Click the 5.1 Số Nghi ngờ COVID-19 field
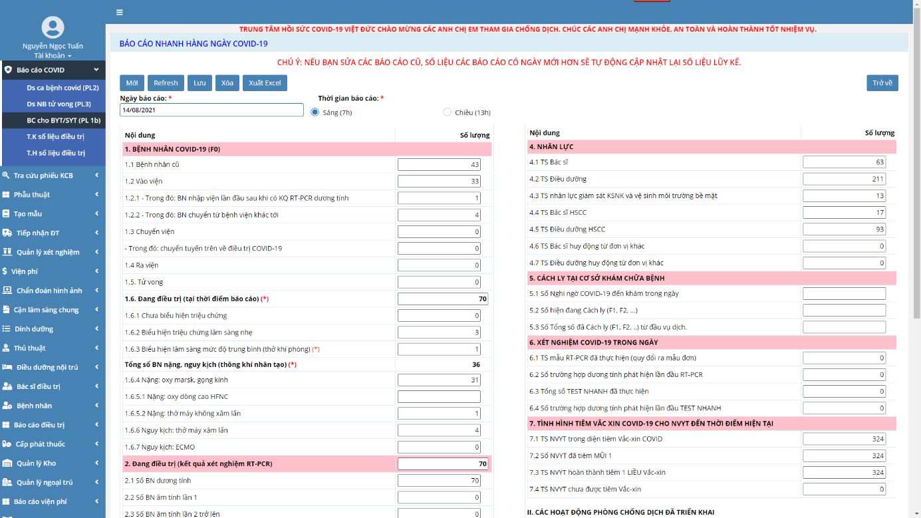Image resolution: width=921 pixels, height=518 pixels. [844, 293]
